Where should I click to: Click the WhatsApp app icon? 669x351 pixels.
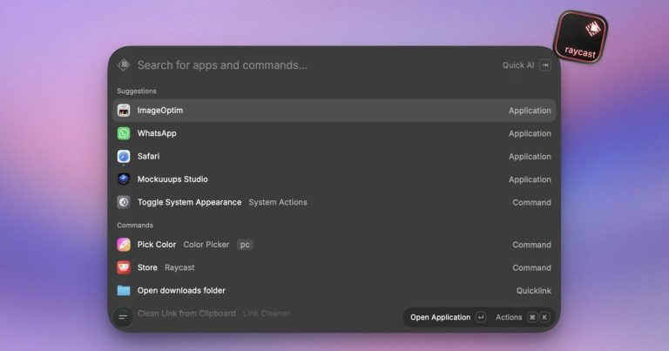tap(124, 133)
